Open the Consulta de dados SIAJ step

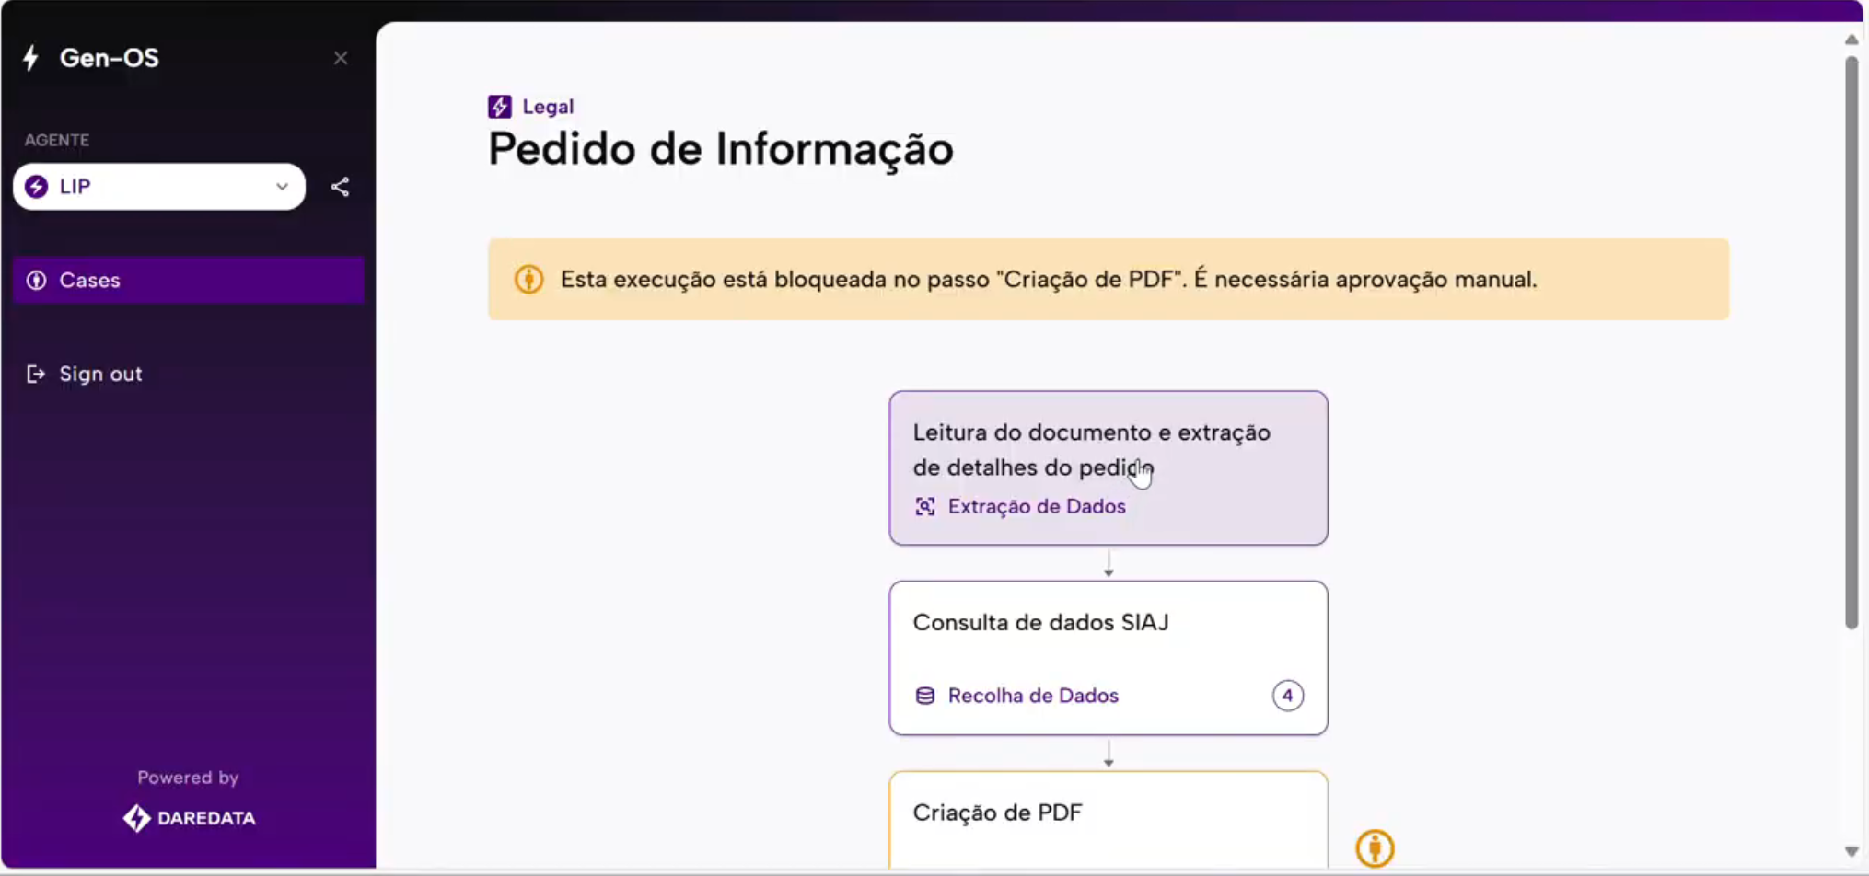tap(1109, 658)
